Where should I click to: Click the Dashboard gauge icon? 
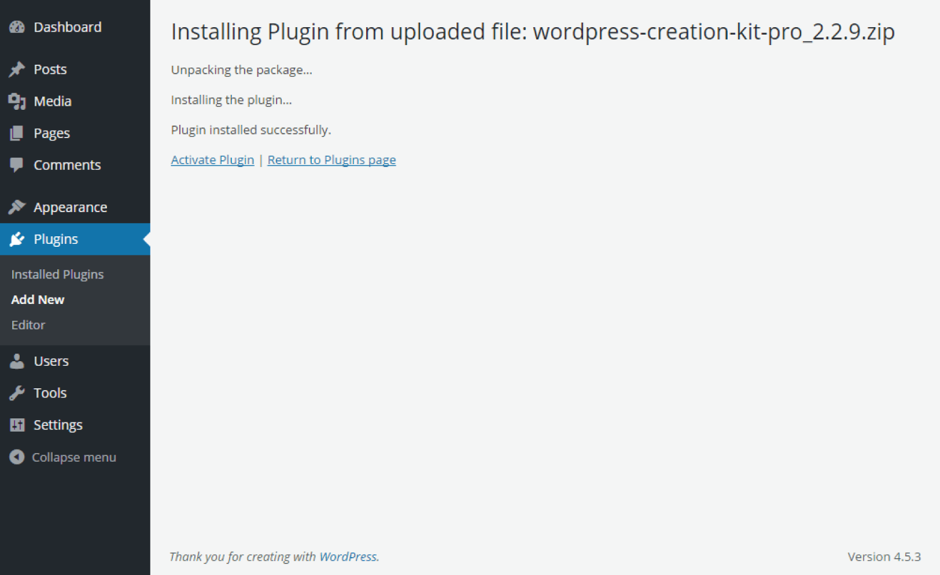click(17, 27)
